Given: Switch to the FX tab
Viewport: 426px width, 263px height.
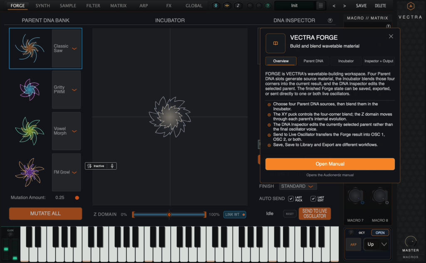Looking at the screenshot, I should 169,6.
